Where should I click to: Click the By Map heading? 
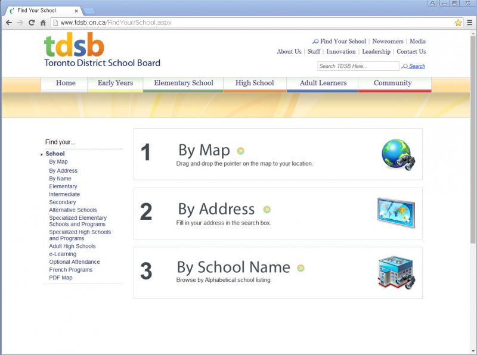click(204, 151)
